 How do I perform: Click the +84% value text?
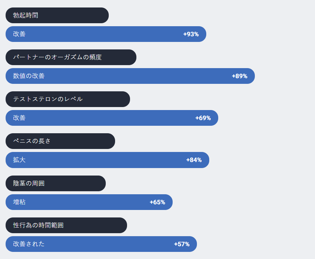pyautogui.click(x=194, y=160)
